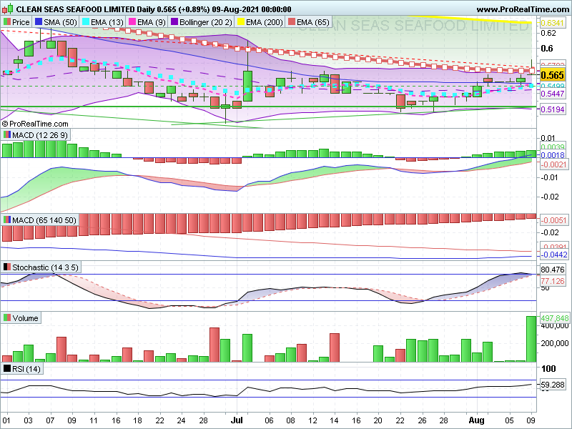
Task: Select the EMA (200) legend label
Action: [264, 22]
